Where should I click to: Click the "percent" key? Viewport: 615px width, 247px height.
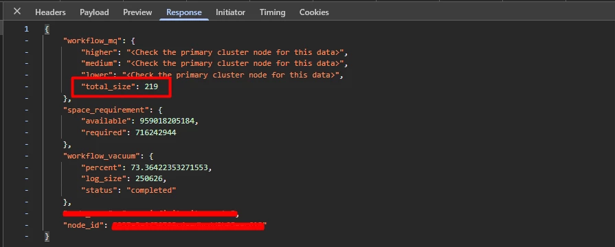tap(102, 167)
